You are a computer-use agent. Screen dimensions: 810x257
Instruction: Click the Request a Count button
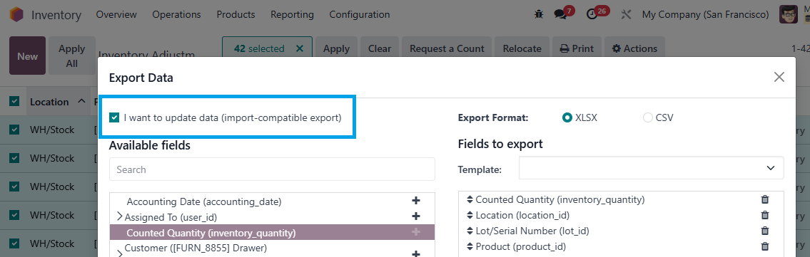(x=447, y=48)
